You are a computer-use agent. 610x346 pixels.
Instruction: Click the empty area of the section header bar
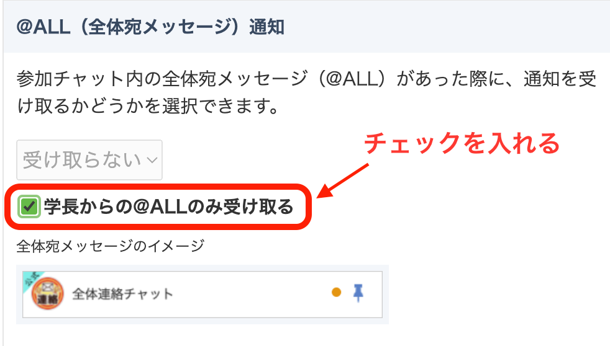[447, 27]
